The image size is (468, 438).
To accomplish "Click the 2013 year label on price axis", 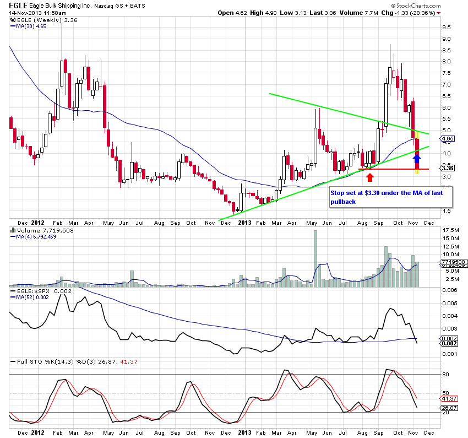I will [245, 223].
